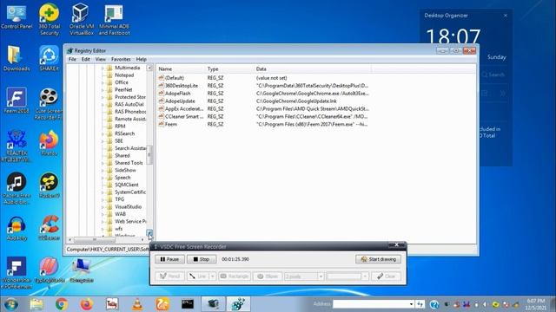Close the Desktop Organizer widget
Viewport: 556px width, 312px height.
506,16
